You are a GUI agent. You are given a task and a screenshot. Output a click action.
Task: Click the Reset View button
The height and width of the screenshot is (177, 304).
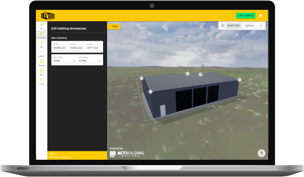[x=234, y=26]
